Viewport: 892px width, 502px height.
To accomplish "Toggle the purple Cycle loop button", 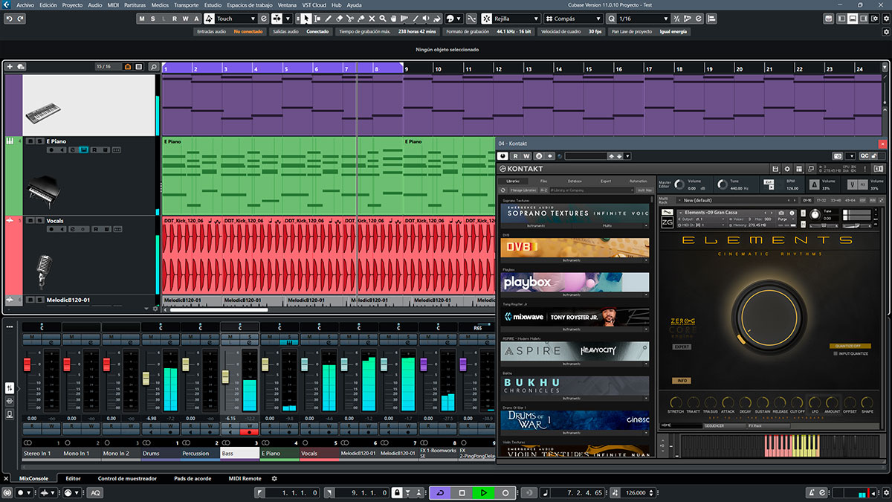I will coord(440,492).
